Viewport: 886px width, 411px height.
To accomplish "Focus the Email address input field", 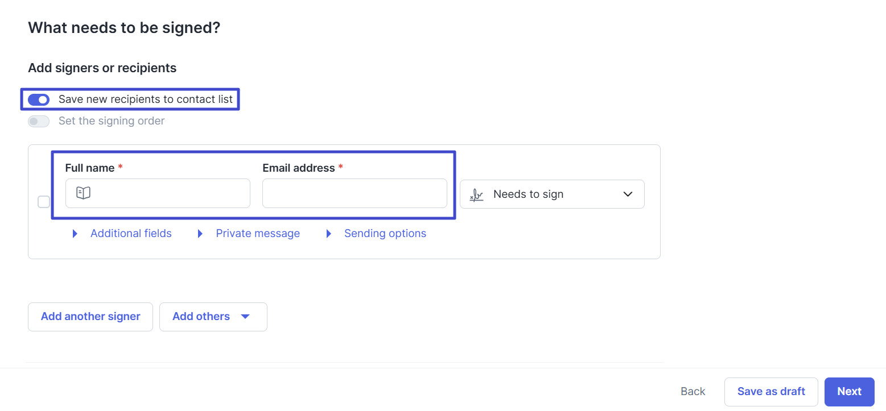I will pos(355,193).
